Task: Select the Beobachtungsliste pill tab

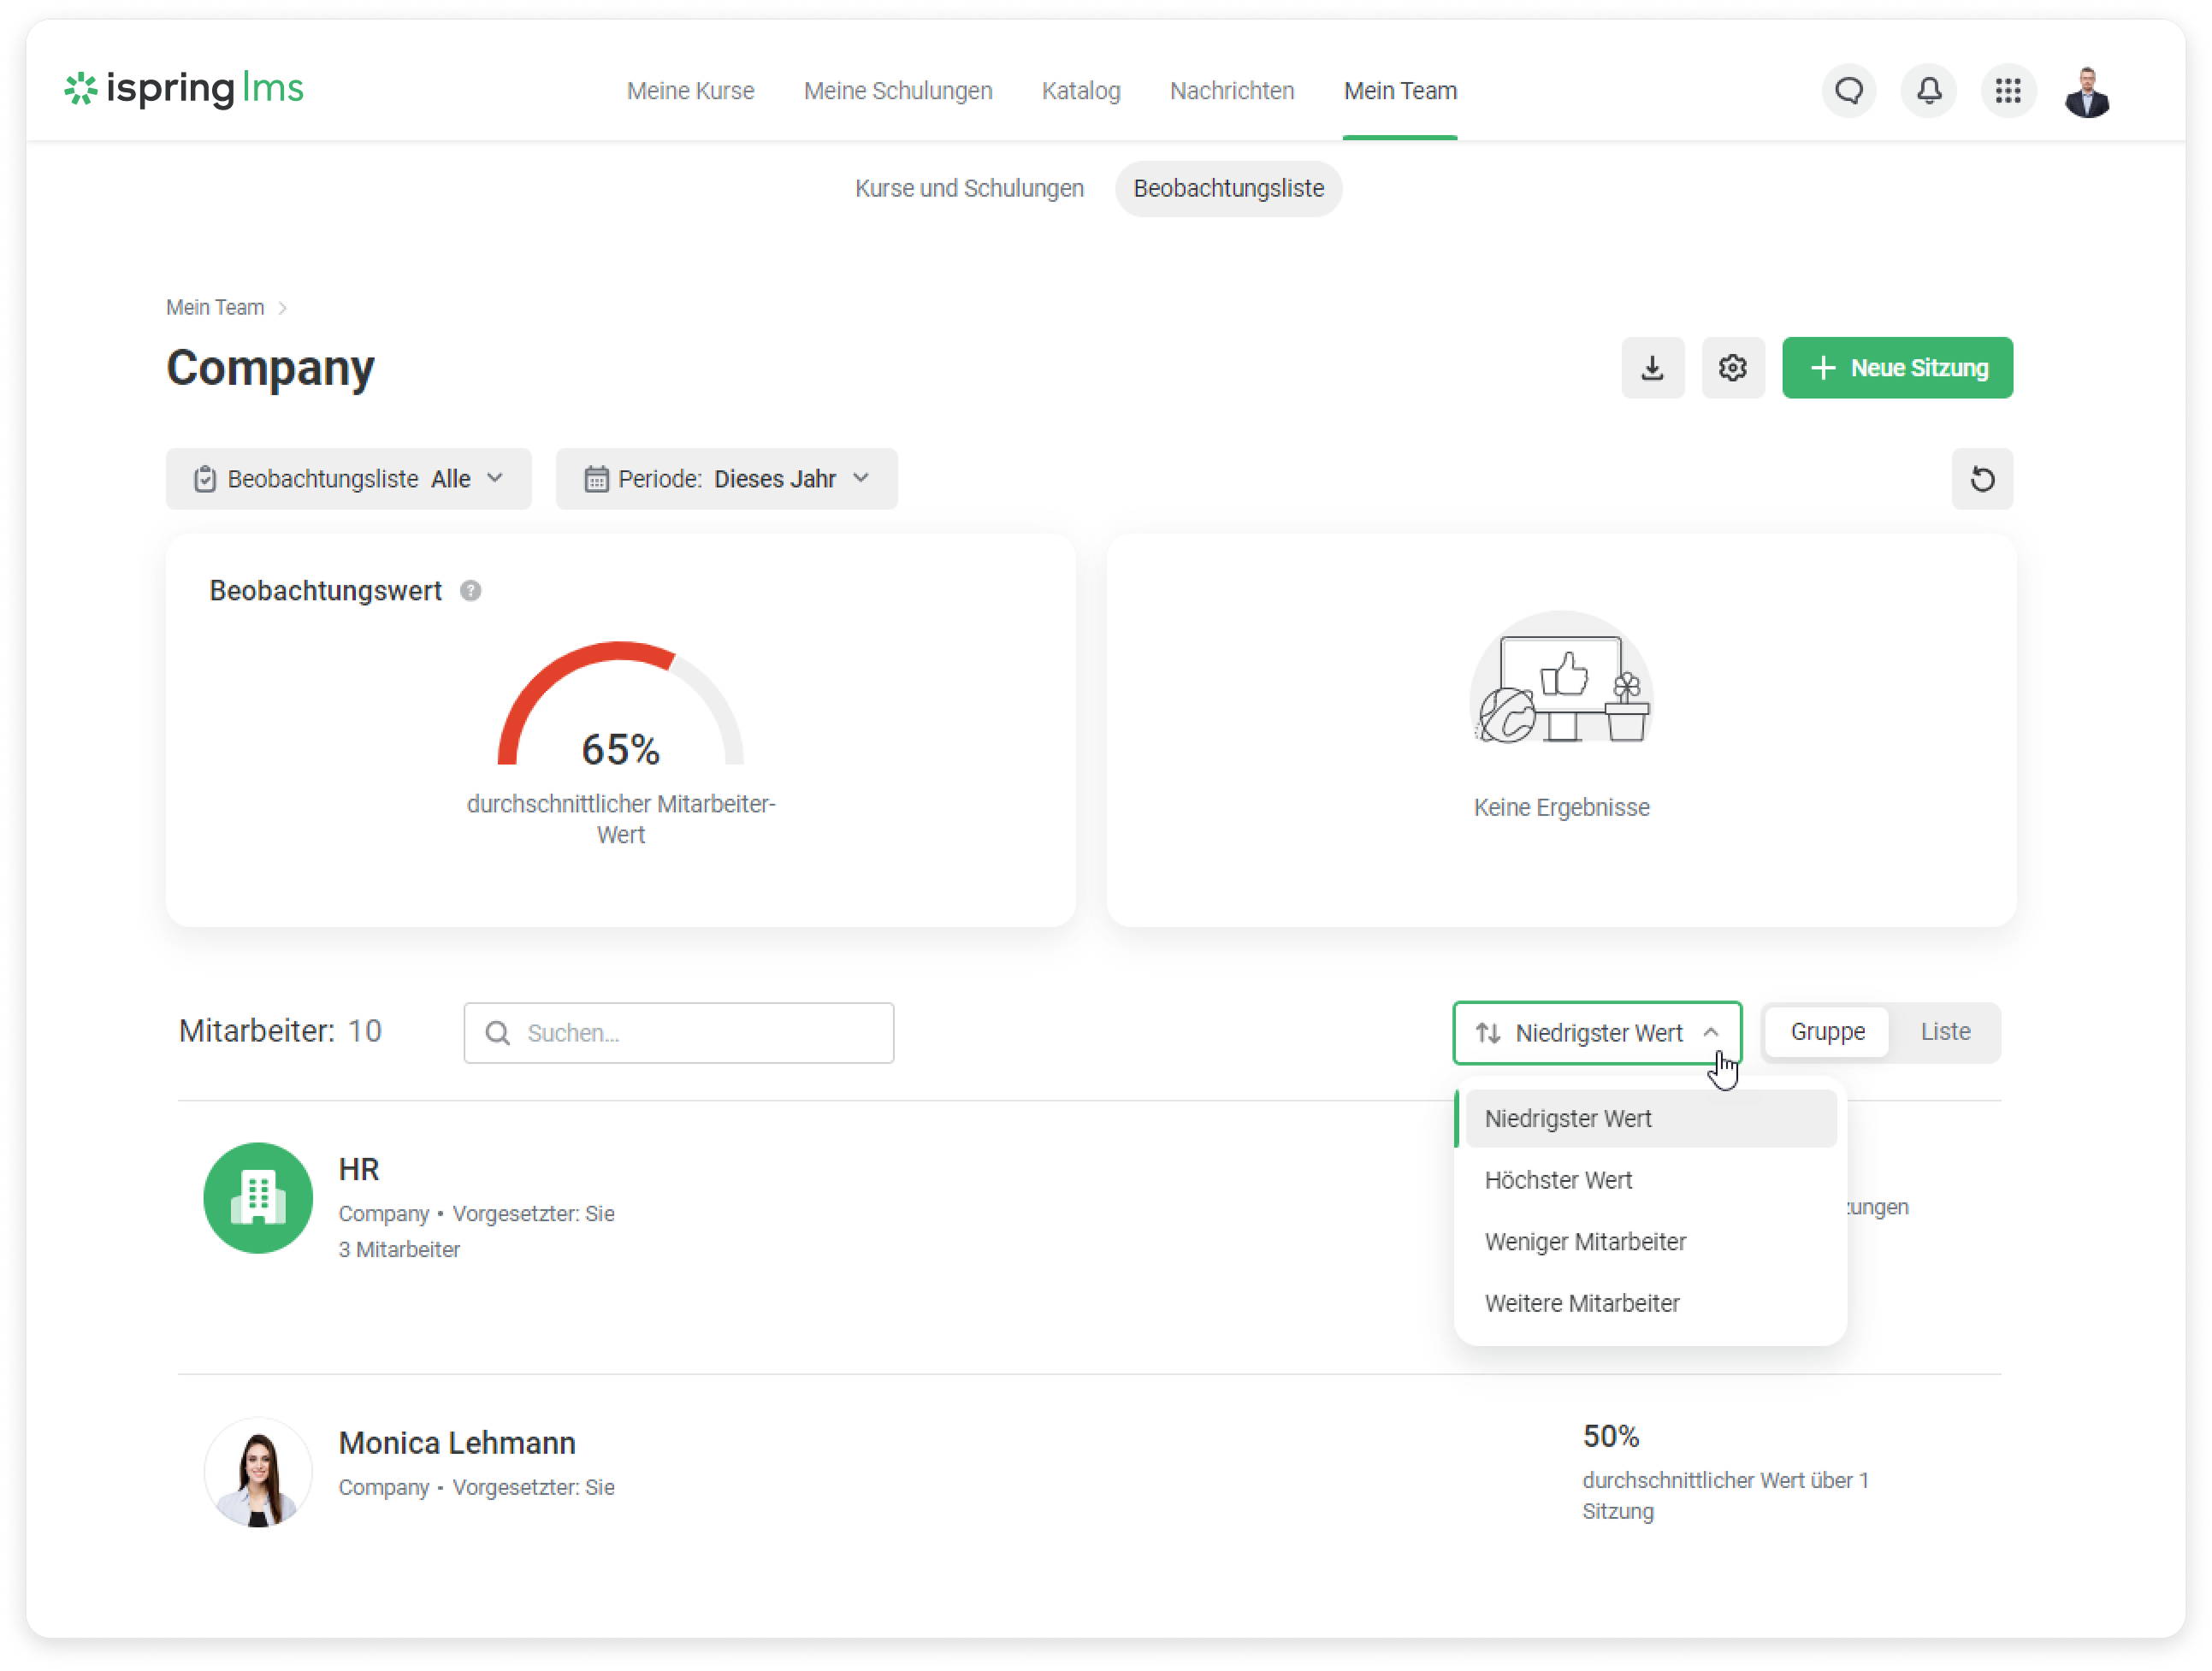Action: tap(1227, 189)
